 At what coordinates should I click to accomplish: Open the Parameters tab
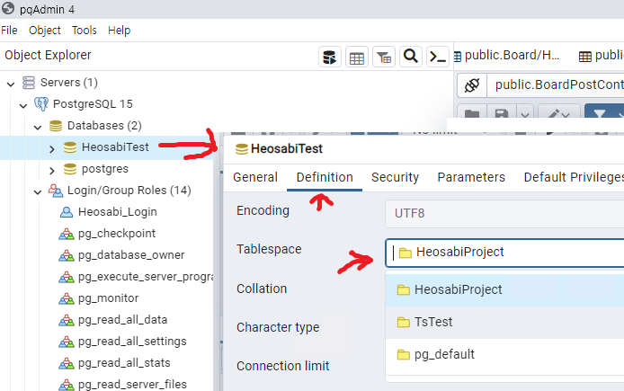471,177
